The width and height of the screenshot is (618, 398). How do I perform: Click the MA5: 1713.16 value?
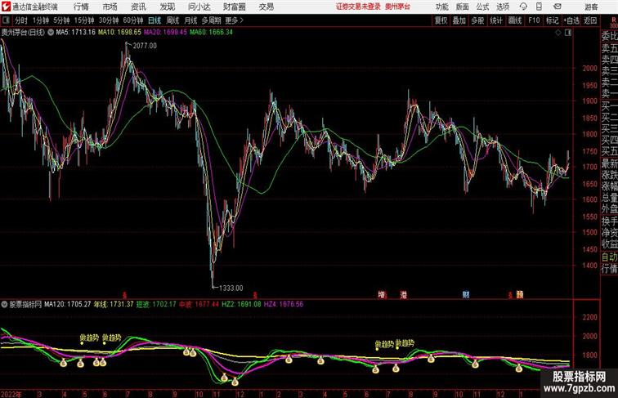pos(76,33)
